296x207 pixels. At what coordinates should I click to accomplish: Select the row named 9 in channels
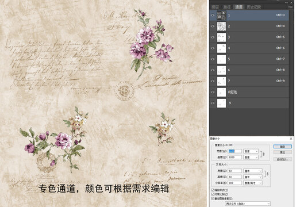coord(249,103)
